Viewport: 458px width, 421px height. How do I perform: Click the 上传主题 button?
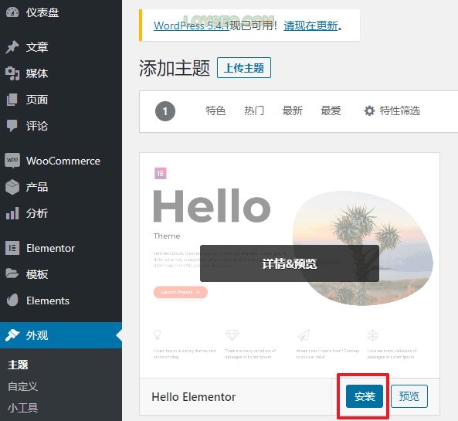click(244, 68)
